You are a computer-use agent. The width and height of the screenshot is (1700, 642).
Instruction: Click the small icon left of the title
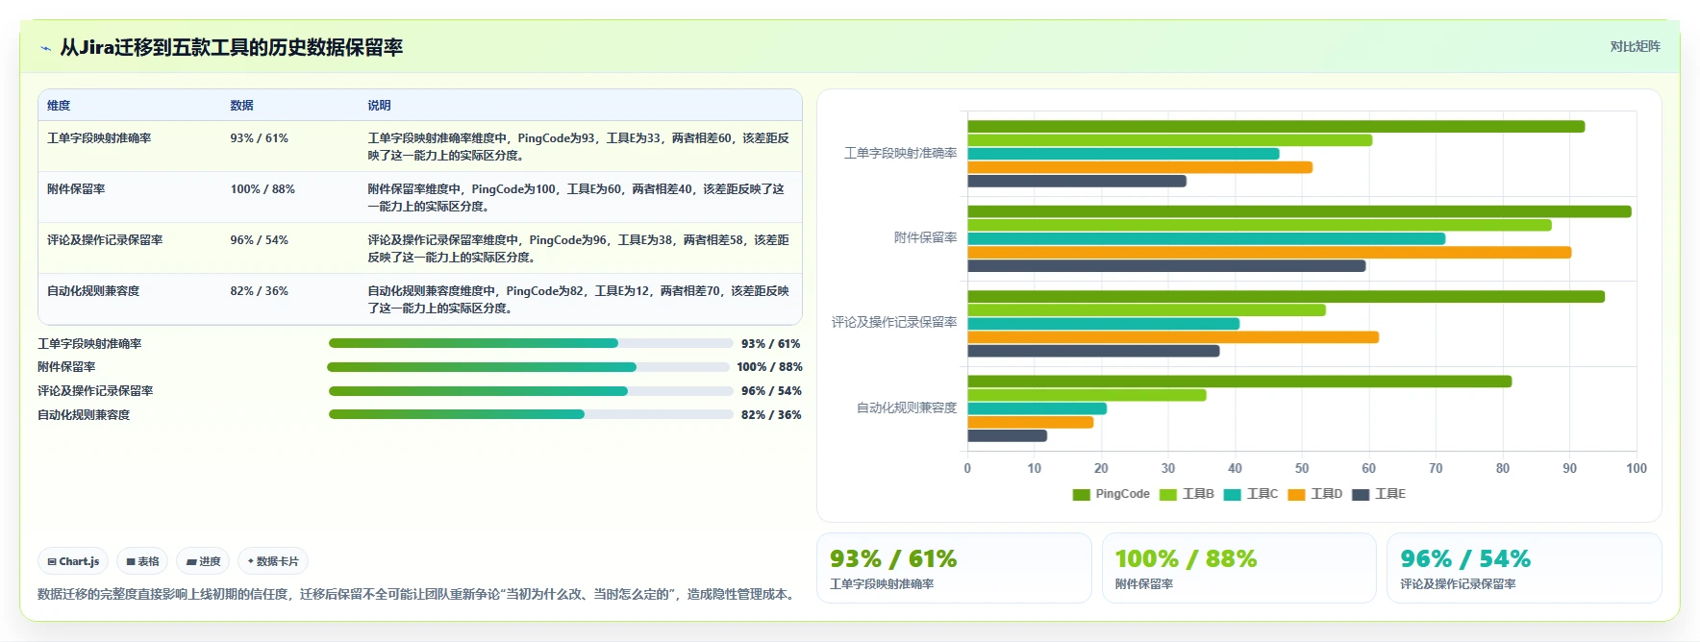(x=45, y=48)
